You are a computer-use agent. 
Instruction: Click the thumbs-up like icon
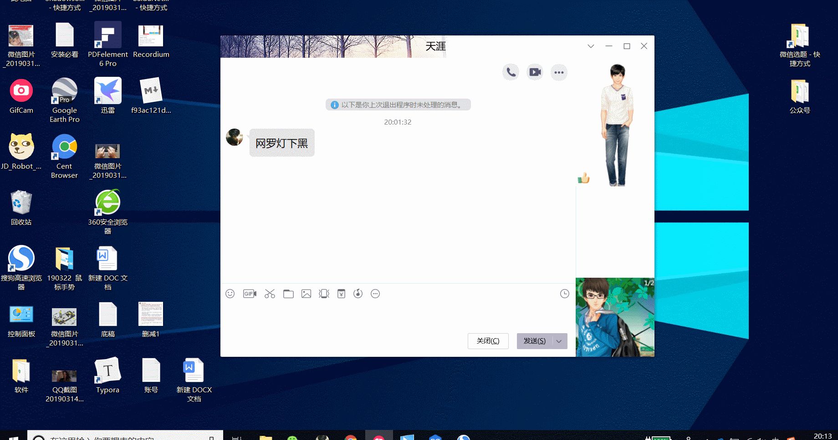point(583,178)
